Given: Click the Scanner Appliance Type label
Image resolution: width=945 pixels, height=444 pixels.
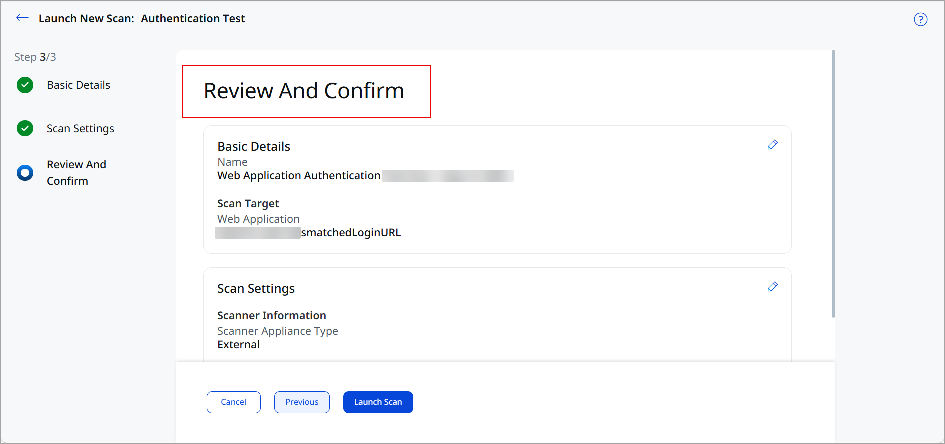Looking at the screenshot, I should pyautogui.click(x=277, y=331).
